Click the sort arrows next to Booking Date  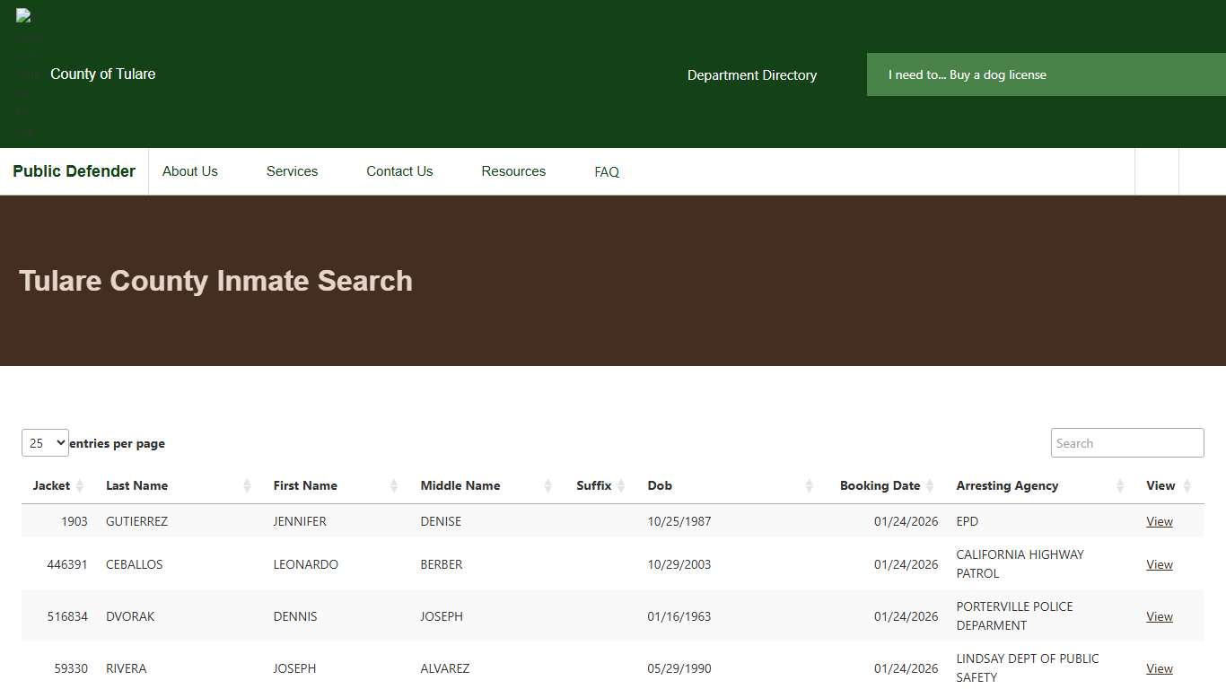click(x=929, y=485)
